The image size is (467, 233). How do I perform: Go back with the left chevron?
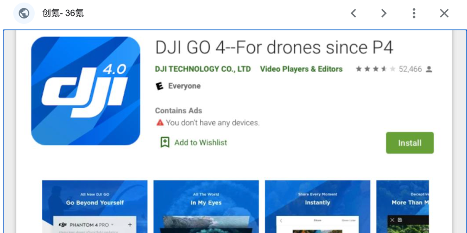point(354,13)
